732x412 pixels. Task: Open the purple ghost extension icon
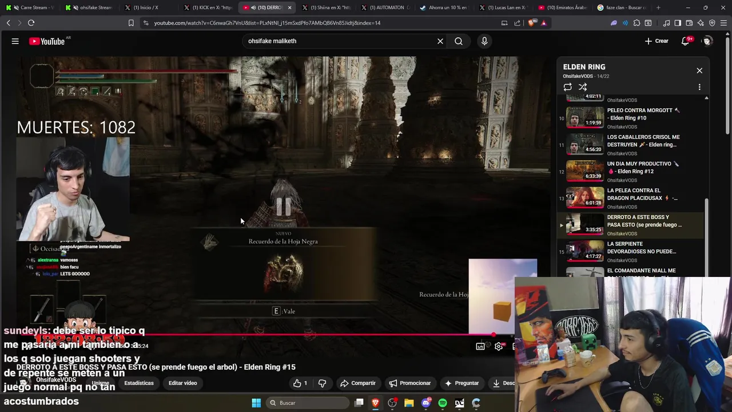click(614, 23)
